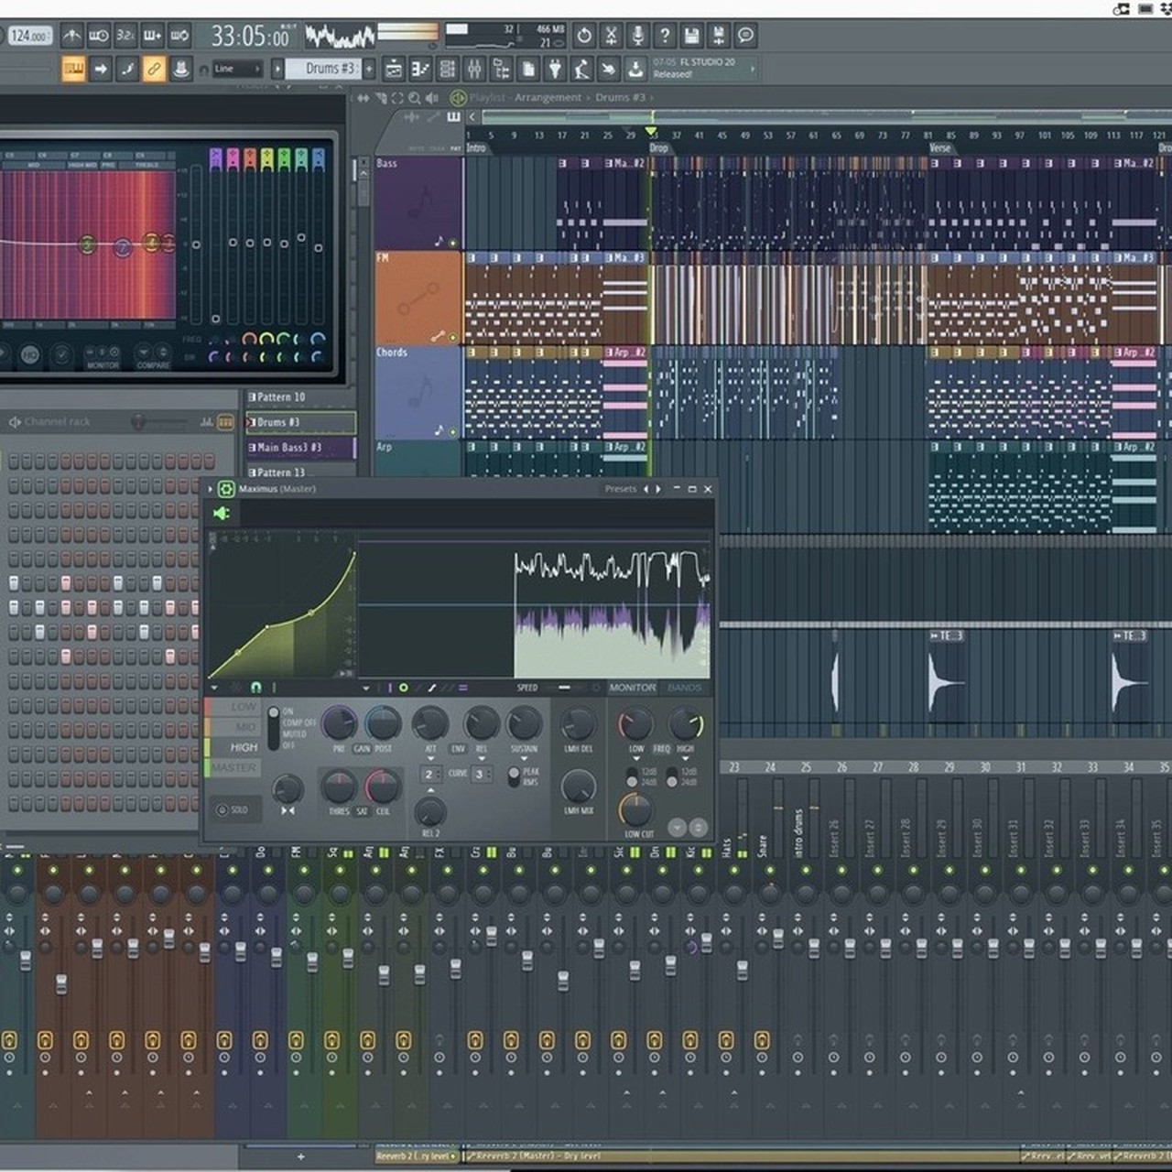The width and height of the screenshot is (1172, 1172).
Task: Save project with the floppy disk icon
Action: click(692, 36)
